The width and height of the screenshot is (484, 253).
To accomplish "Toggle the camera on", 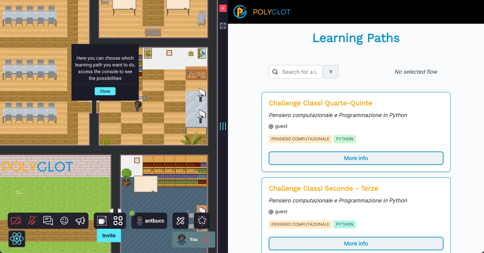I will pyautogui.click(x=16, y=221).
